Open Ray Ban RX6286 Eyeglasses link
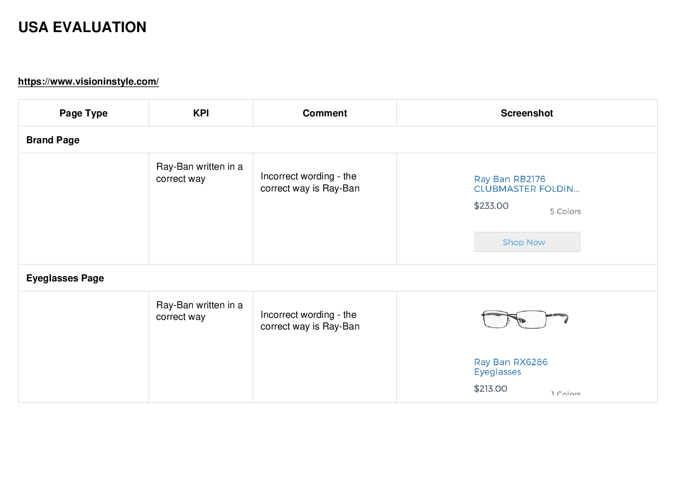Viewport: 676px width, 478px height. (x=511, y=367)
